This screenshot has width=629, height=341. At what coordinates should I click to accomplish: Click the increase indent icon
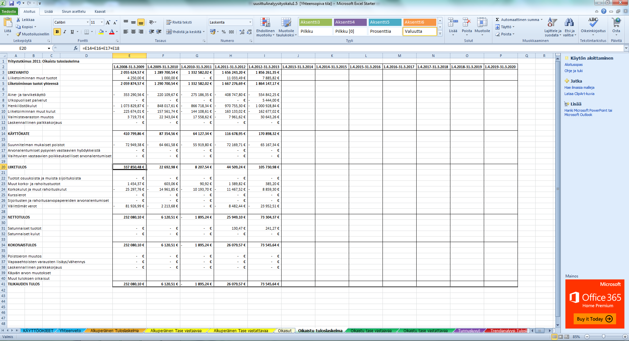pos(159,32)
